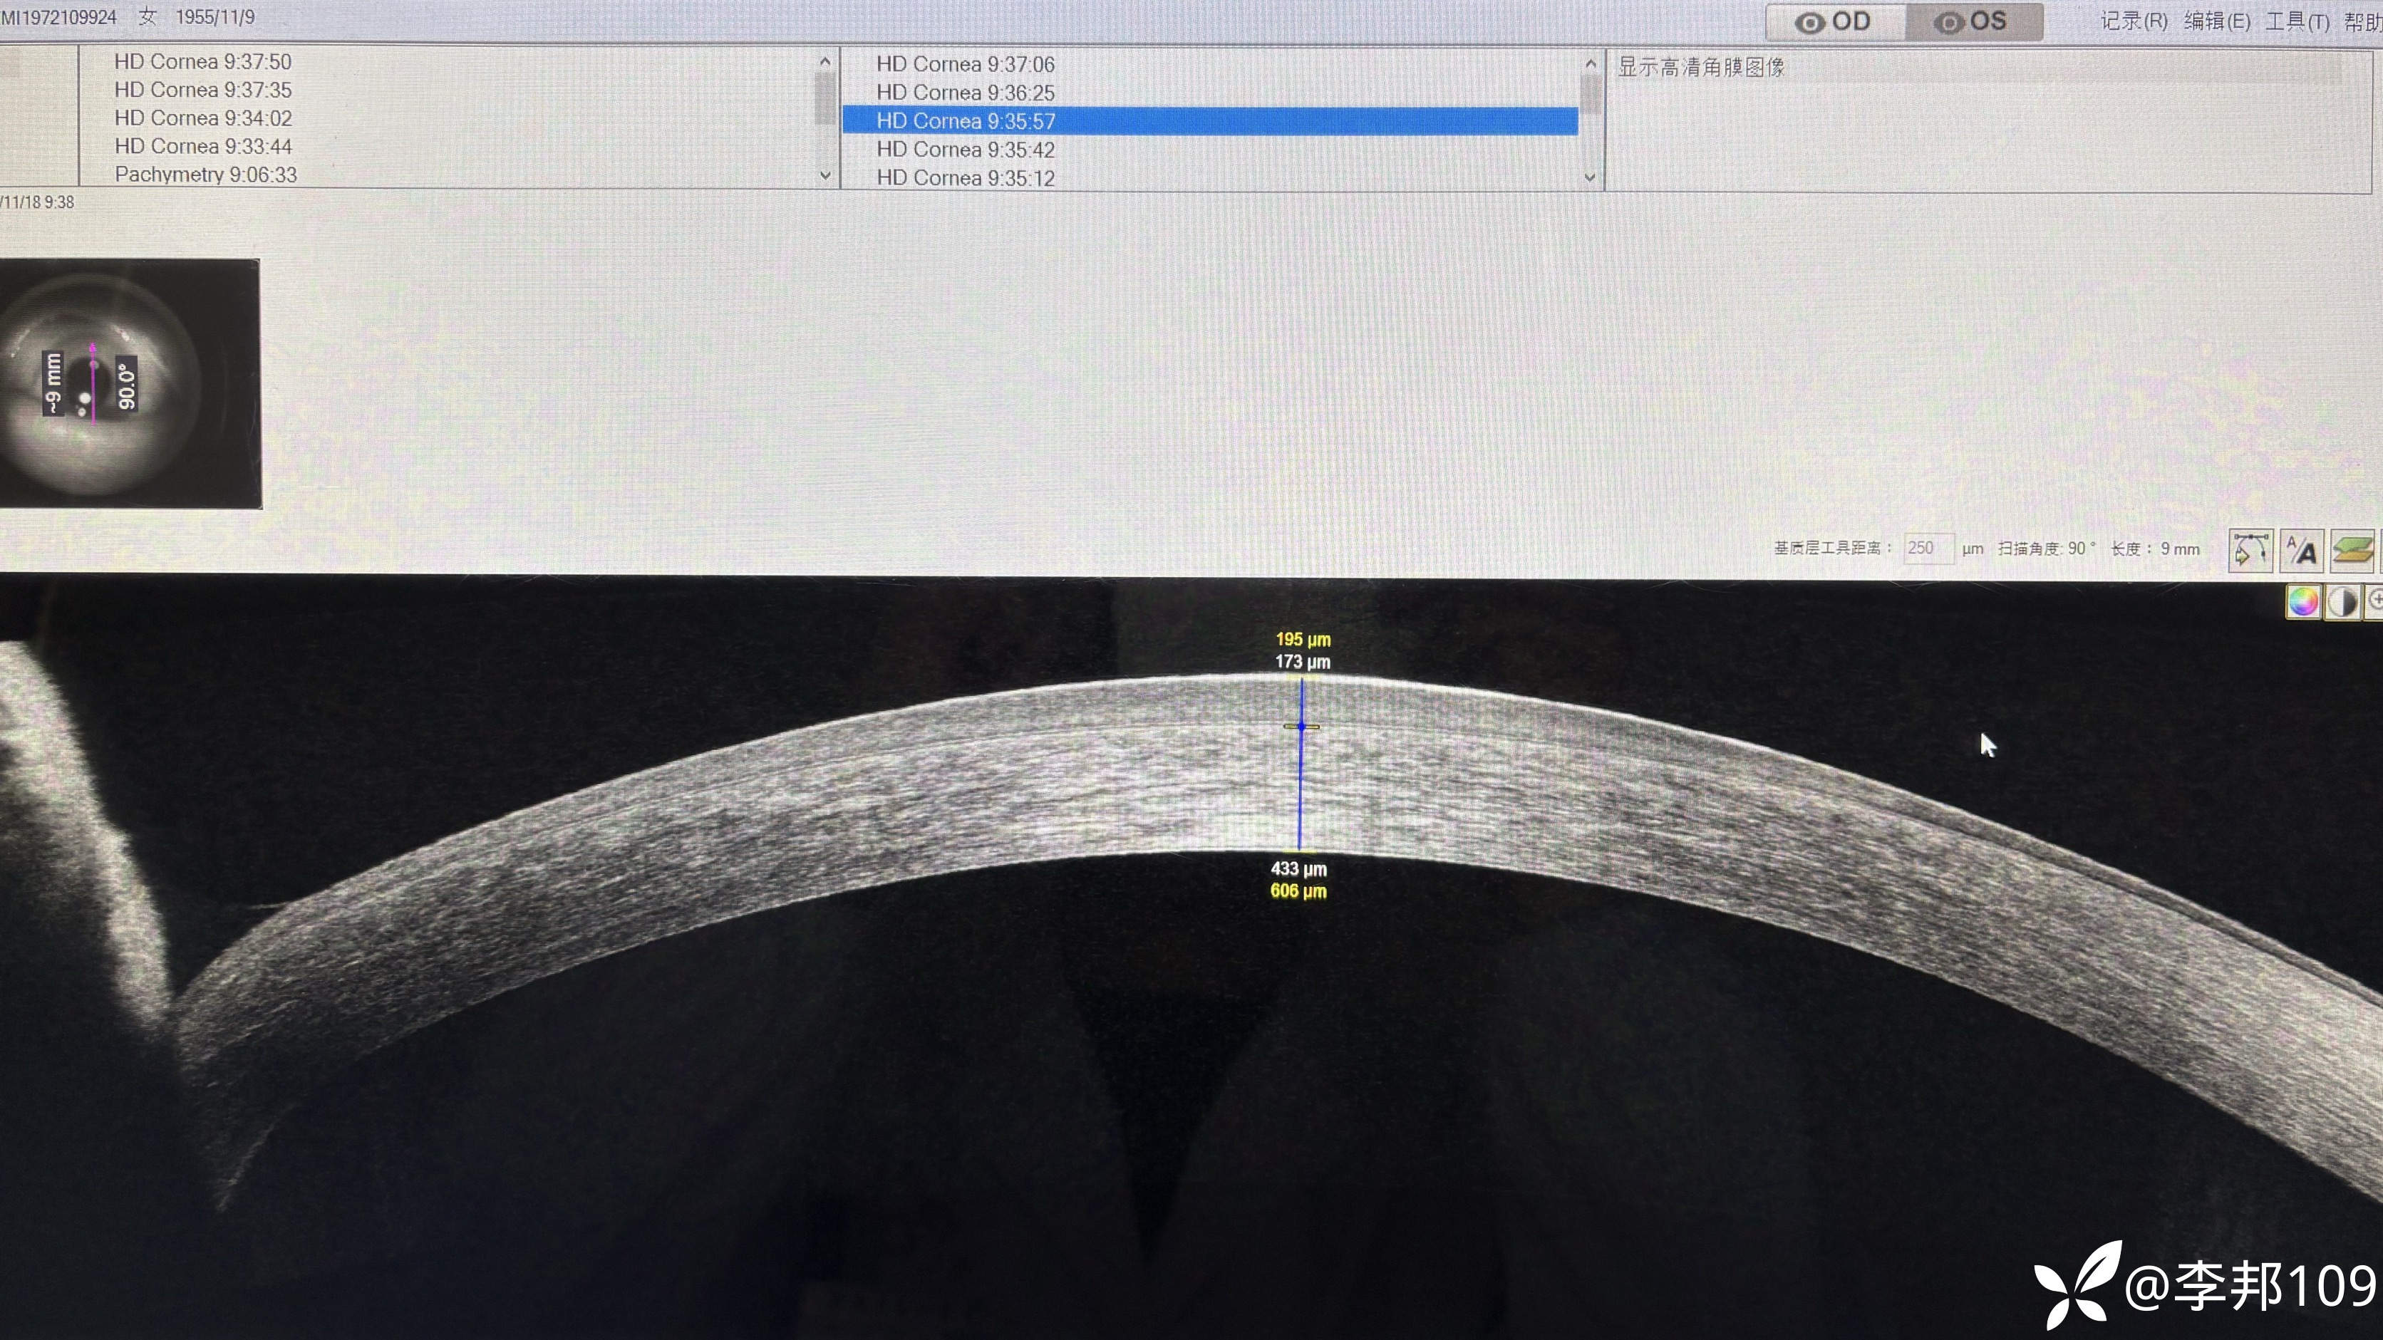Click the A/A text size icon

[2302, 550]
